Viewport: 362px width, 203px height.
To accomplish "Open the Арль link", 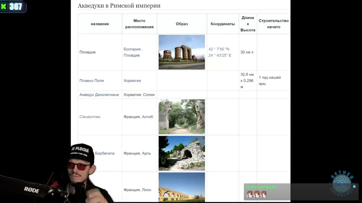I will [146, 153].
